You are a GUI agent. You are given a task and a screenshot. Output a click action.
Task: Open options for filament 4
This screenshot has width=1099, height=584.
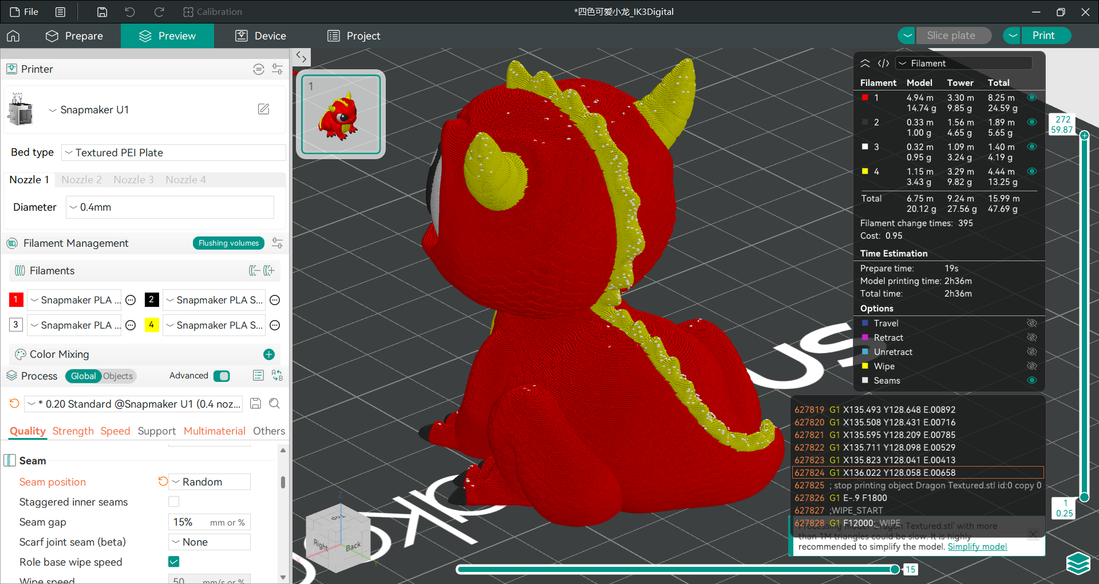pyautogui.click(x=275, y=325)
